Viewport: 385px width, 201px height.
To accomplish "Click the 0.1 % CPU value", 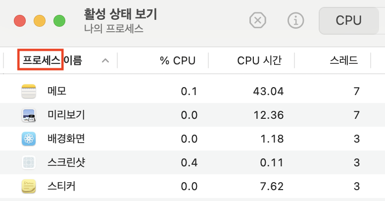I will coord(189,92).
